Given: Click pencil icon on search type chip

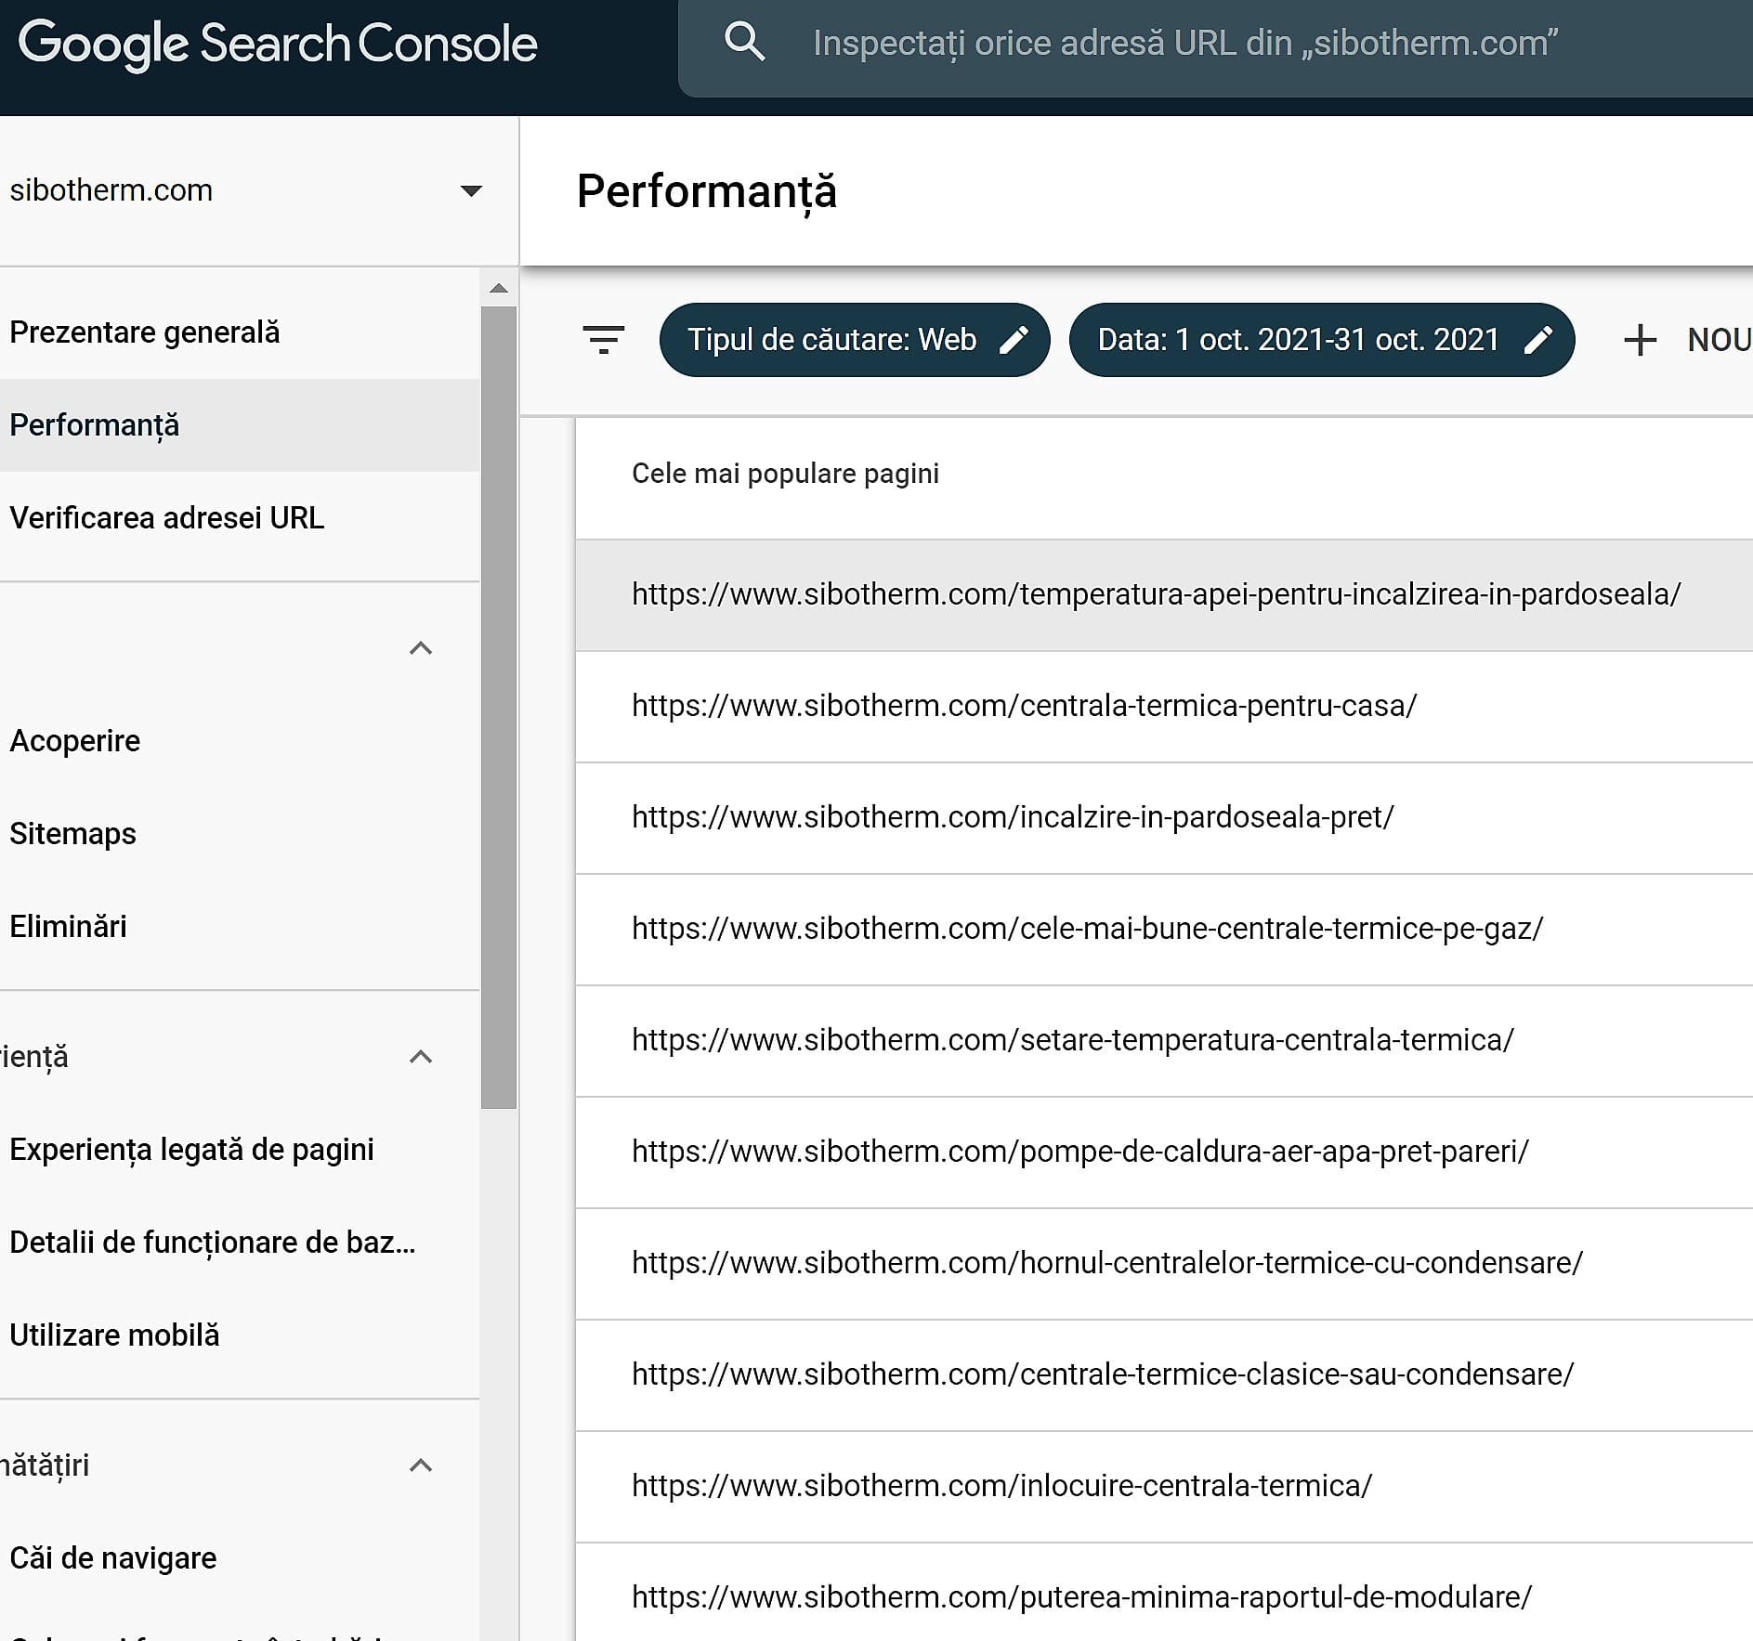Looking at the screenshot, I should 1014,340.
